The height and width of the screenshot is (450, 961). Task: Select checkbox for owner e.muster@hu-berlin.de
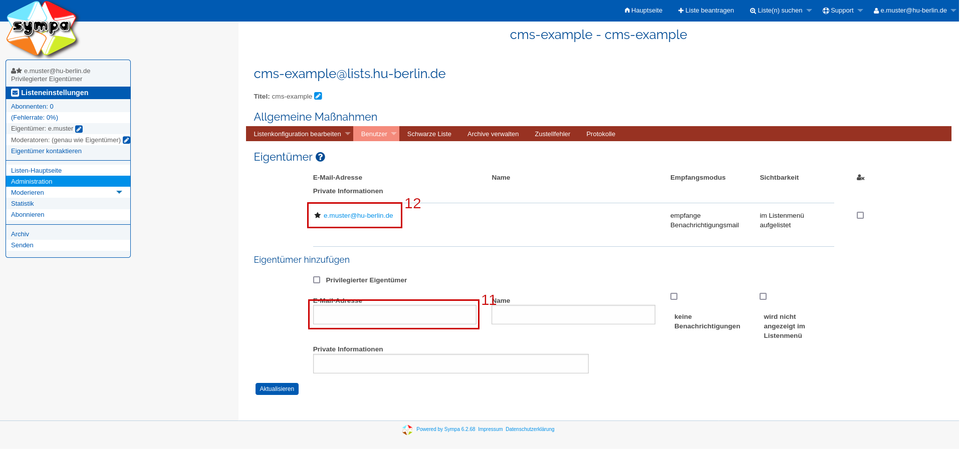(x=860, y=215)
